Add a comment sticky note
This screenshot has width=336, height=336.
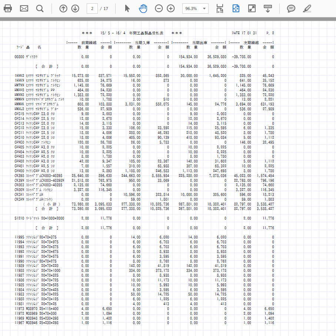(x=292, y=9)
